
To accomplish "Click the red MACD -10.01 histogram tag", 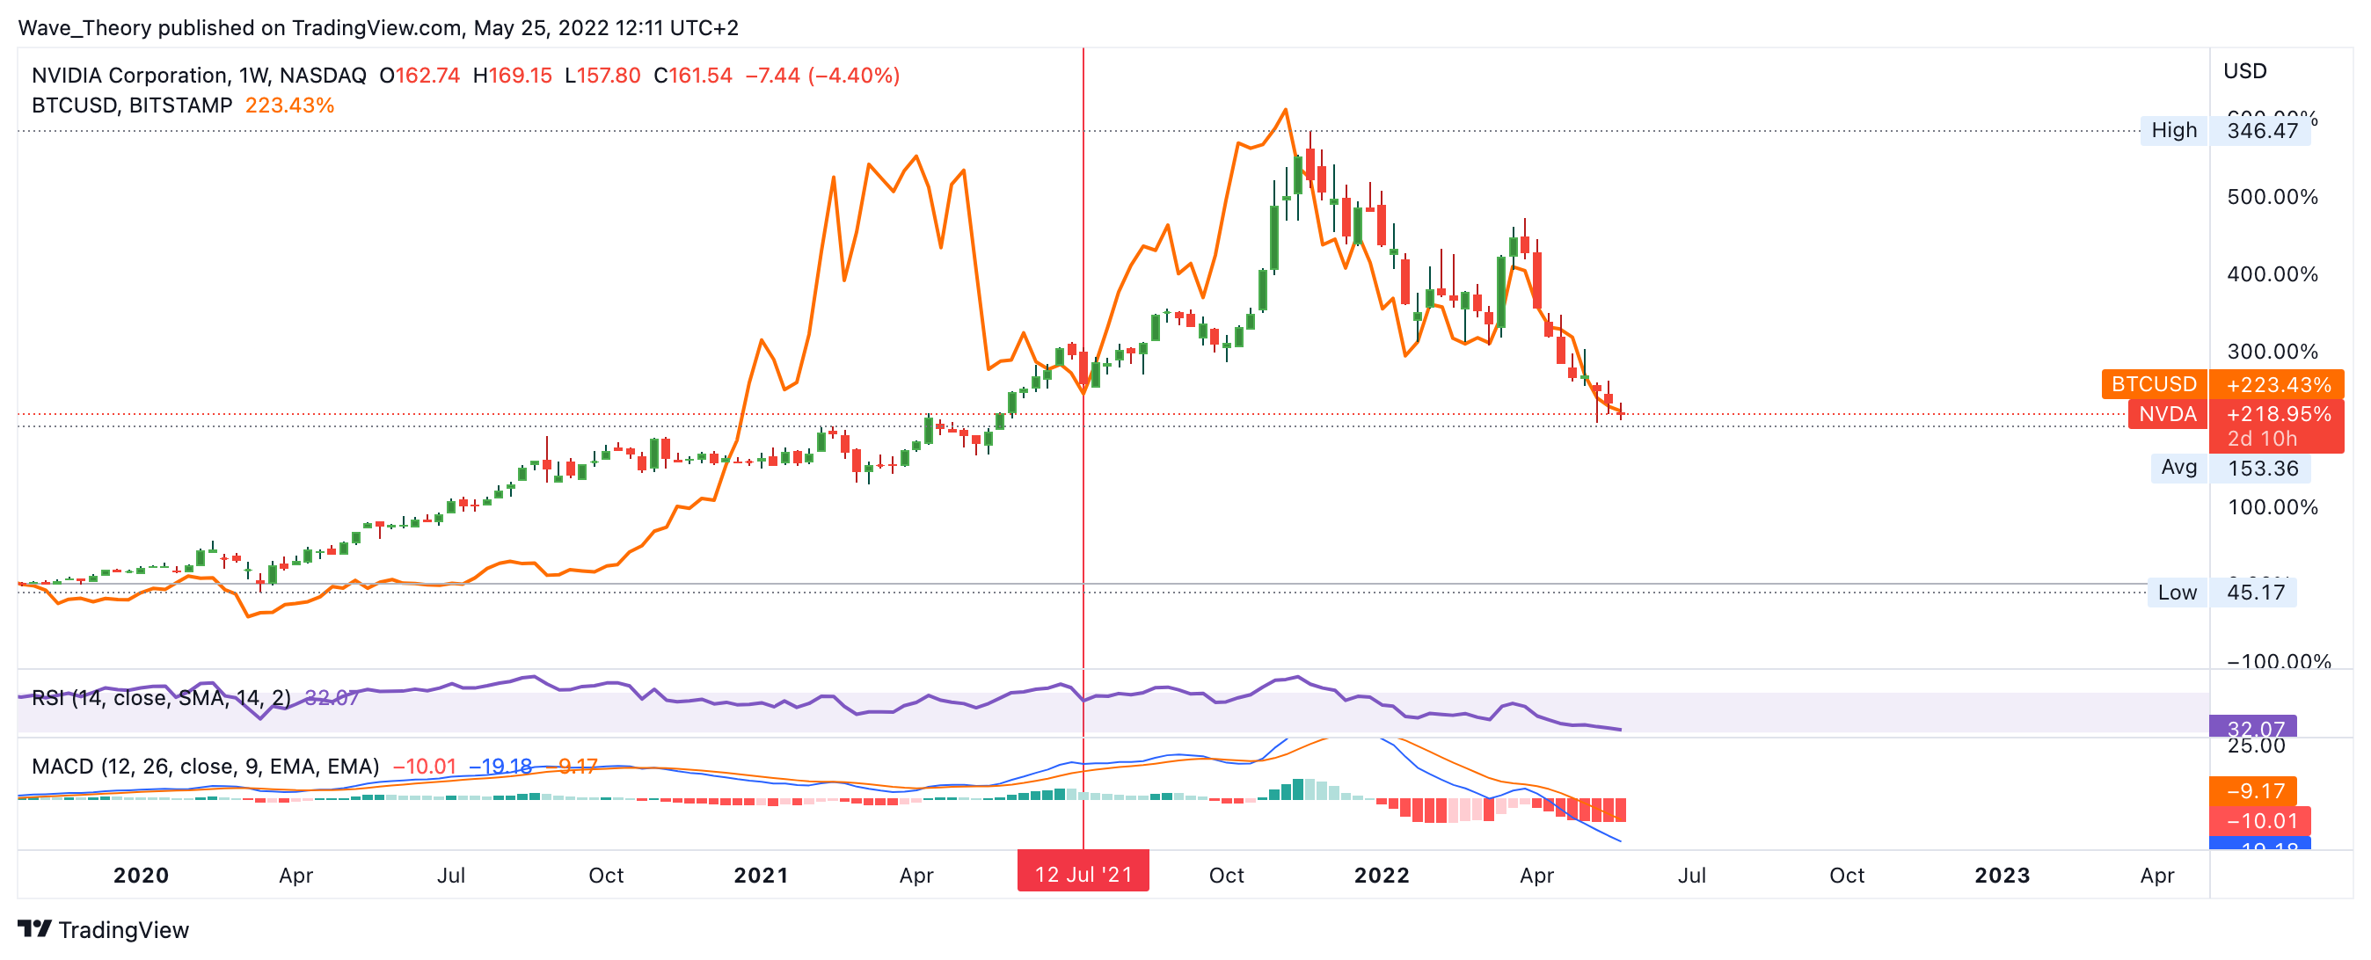I will pyautogui.click(x=2258, y=820).
